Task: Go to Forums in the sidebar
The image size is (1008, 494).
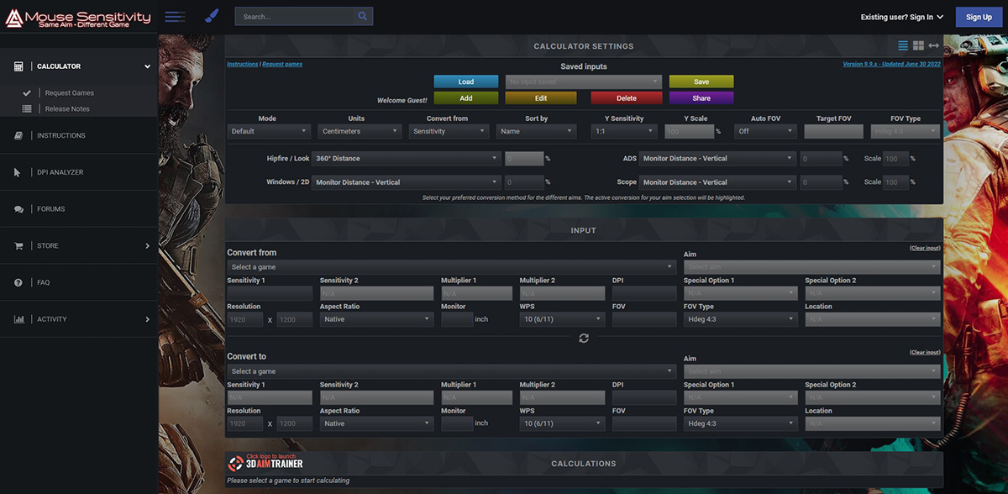Action: click(50, 209)
